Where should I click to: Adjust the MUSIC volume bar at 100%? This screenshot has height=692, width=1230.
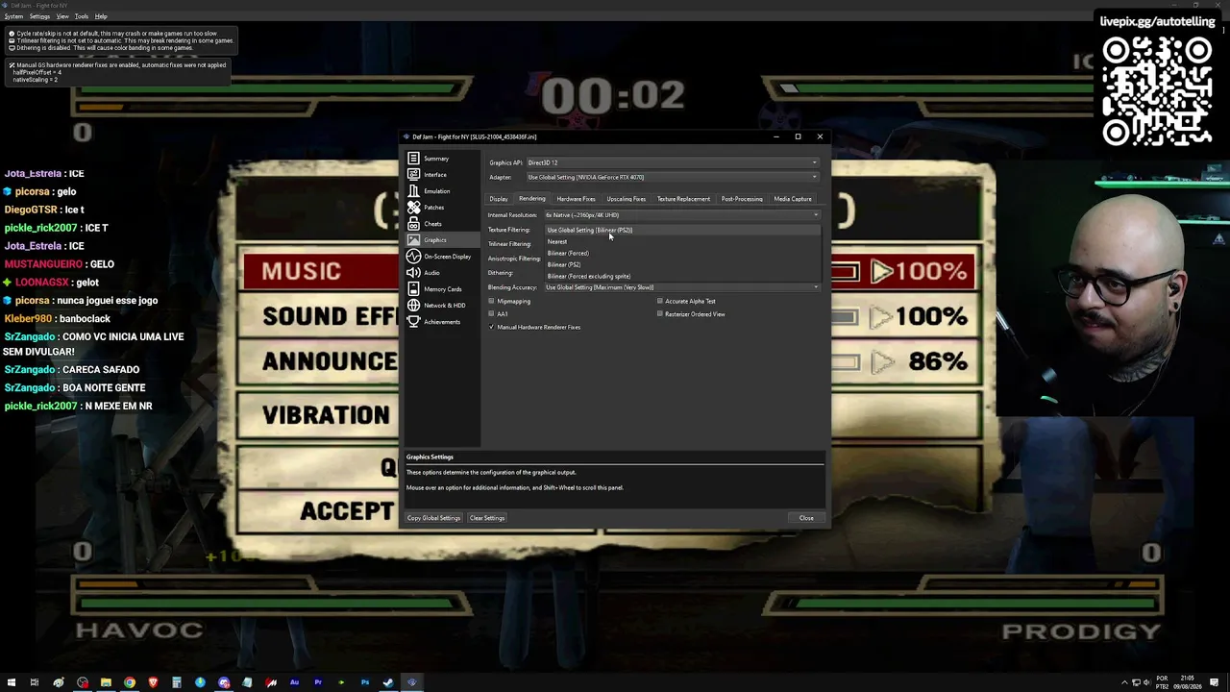pyautogui.click(x=846, y=272)
